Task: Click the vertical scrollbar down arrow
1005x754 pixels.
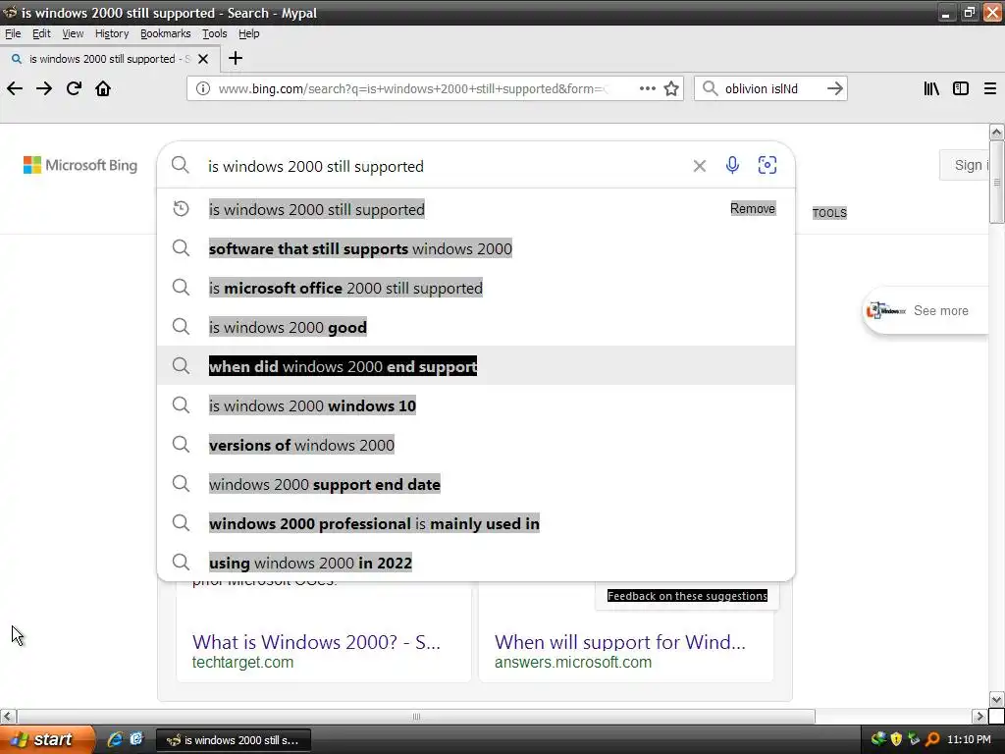Action: click(996, 699)
